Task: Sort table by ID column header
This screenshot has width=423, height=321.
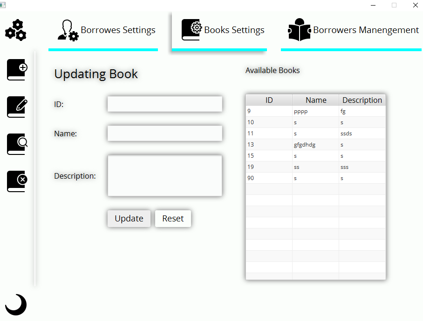Action: [269, 100]
